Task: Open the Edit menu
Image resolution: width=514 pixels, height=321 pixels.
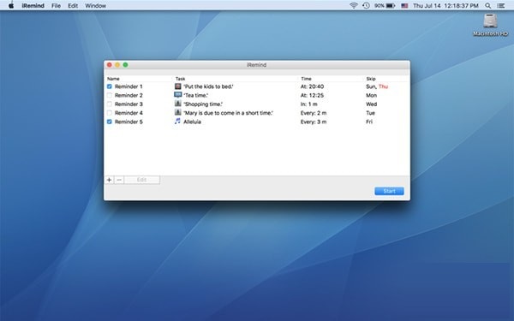Action: (x=73, y=6)
